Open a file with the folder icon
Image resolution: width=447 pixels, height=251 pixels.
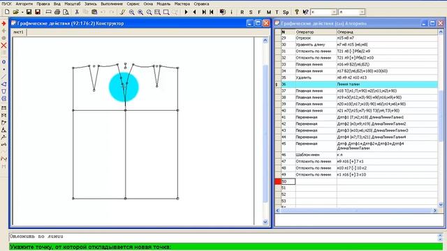[x=15, y=12]
